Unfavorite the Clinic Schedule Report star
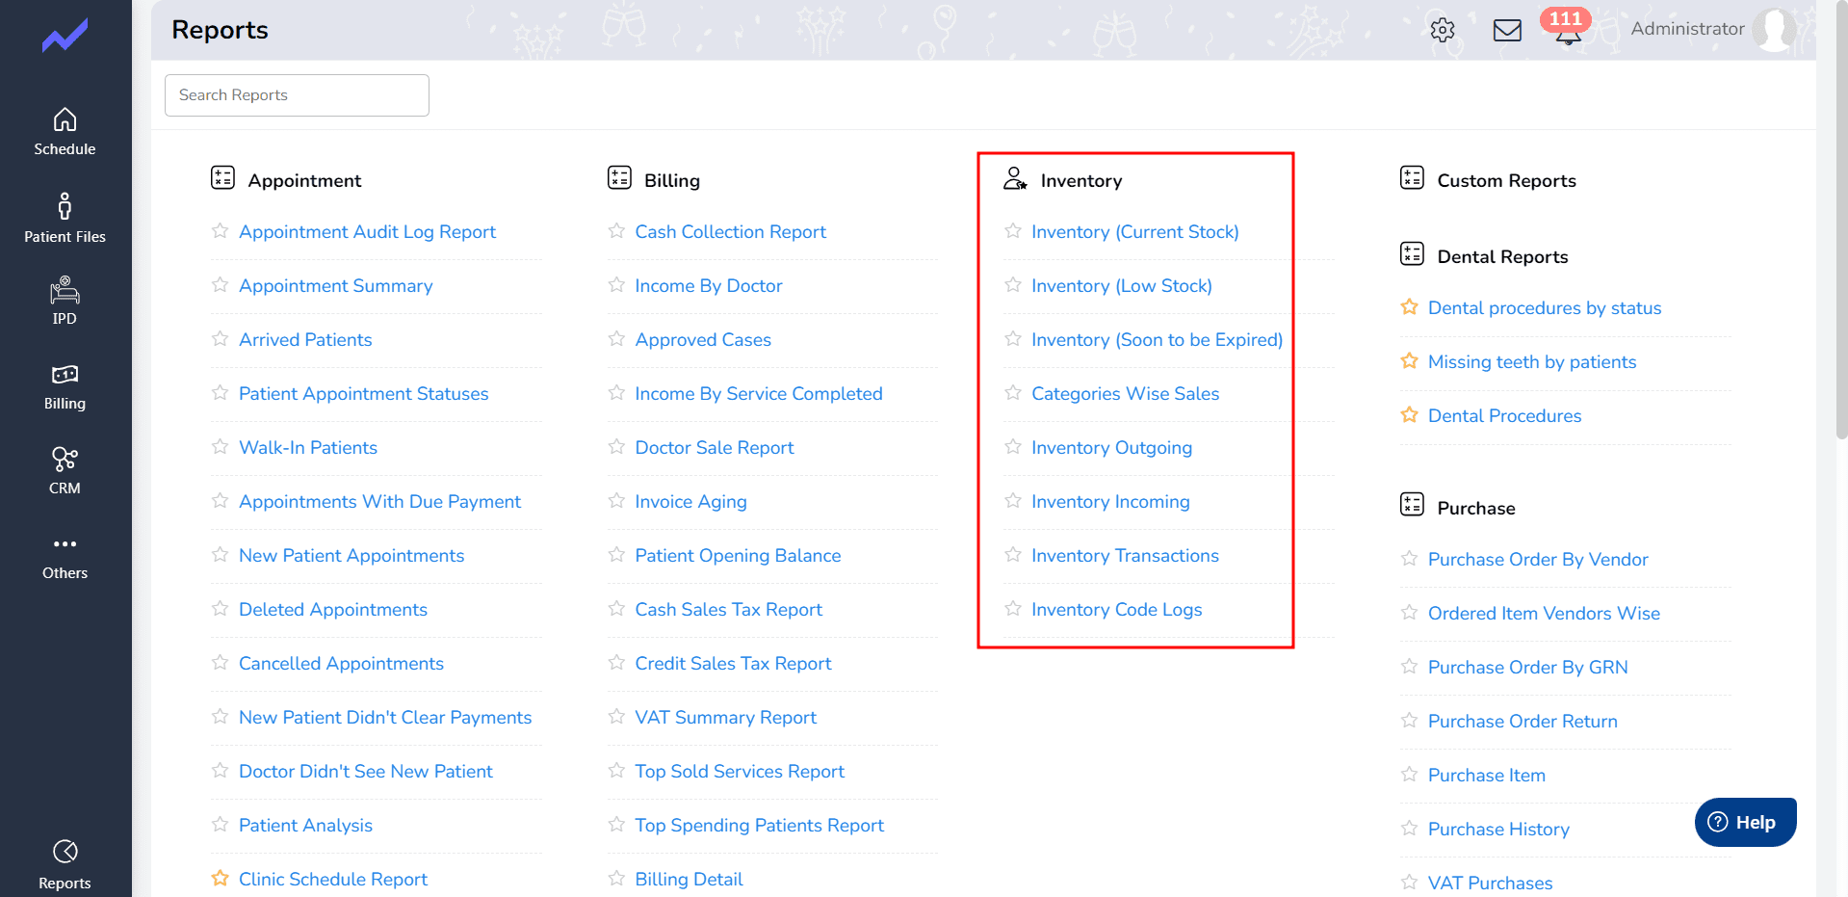This screenshot has width=1848, height=897. coord(221,879)
